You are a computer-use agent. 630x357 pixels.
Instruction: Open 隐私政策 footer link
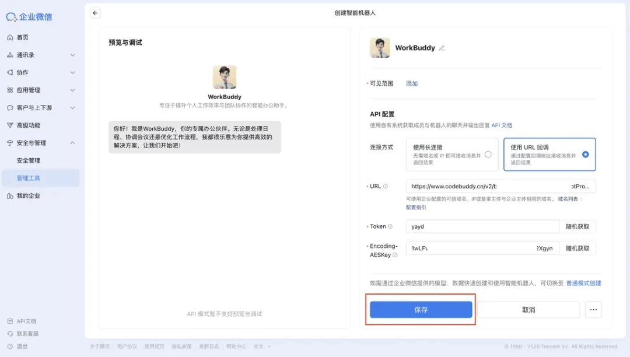click(181, 346)
